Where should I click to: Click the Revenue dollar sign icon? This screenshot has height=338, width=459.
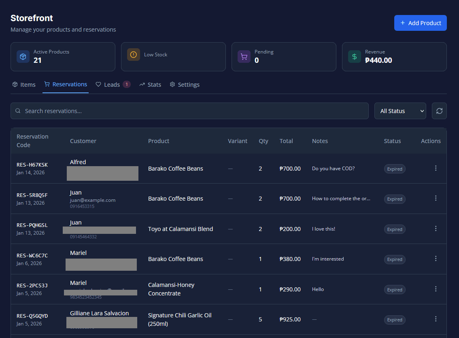click(355, 56)
